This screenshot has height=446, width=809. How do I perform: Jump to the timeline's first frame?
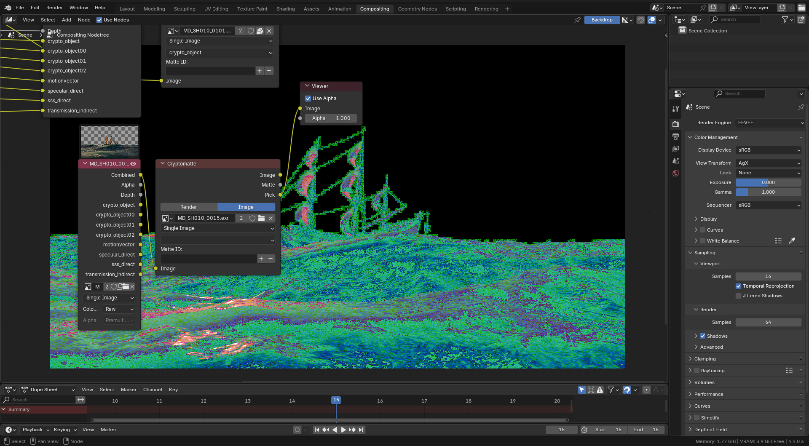tap(317, 430)
